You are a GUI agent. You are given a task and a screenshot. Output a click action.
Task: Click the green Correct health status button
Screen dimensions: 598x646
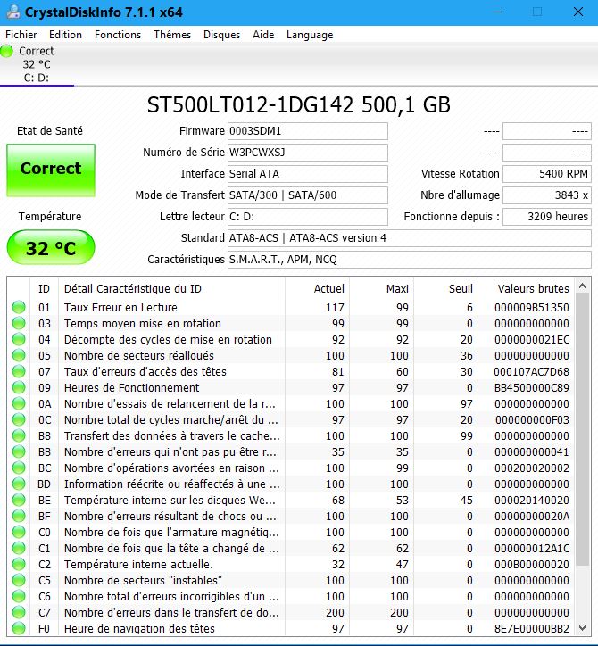point(51,170)
